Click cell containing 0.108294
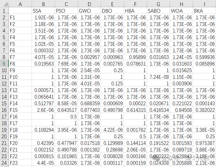 (x=43, y=130)
